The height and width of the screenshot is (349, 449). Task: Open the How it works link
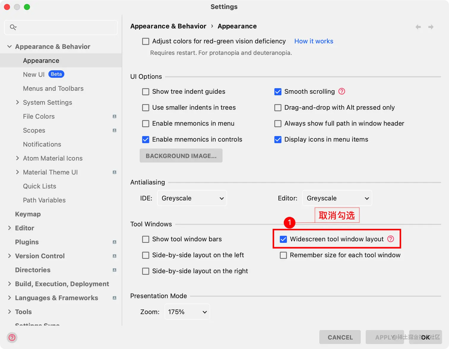tap(314, 41)
